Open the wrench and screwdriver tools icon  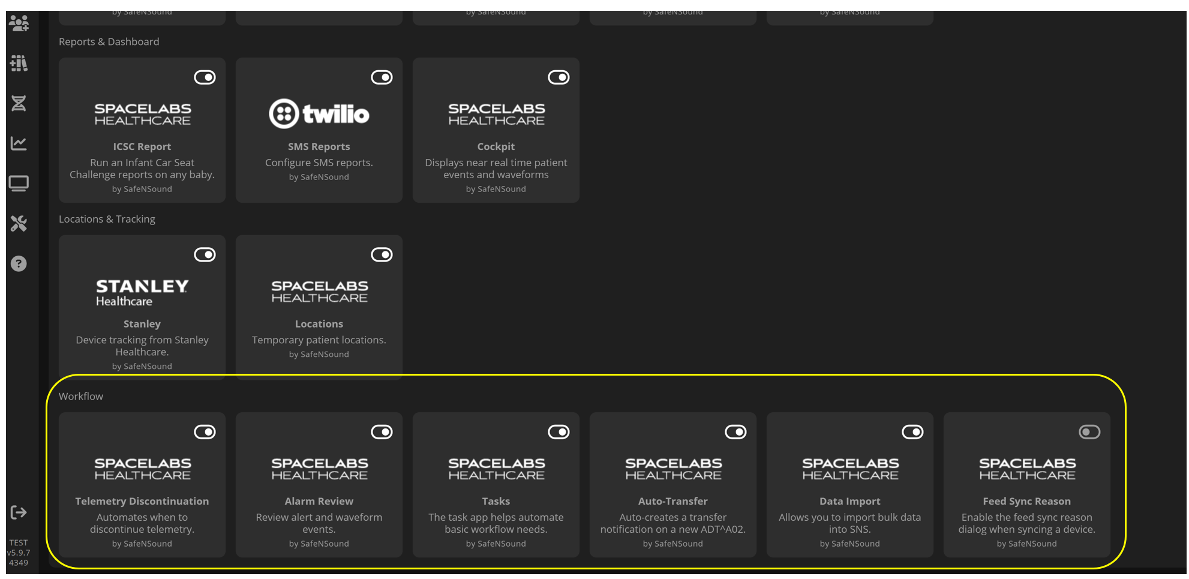coord(19,223)
